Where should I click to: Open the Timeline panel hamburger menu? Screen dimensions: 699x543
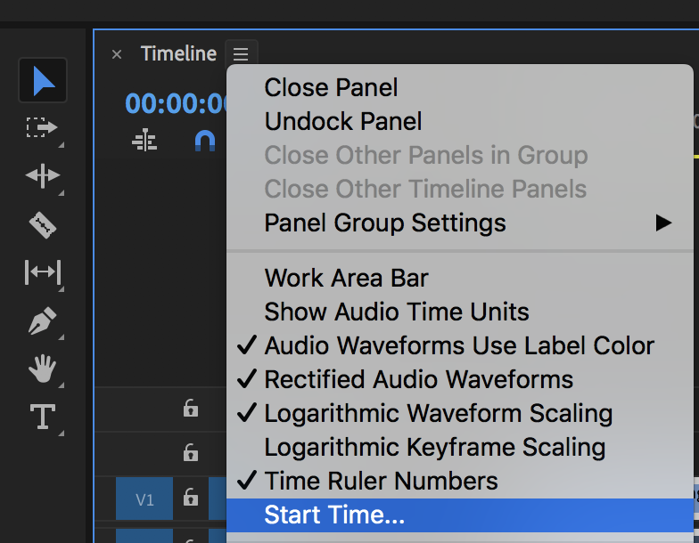(241, 53)
